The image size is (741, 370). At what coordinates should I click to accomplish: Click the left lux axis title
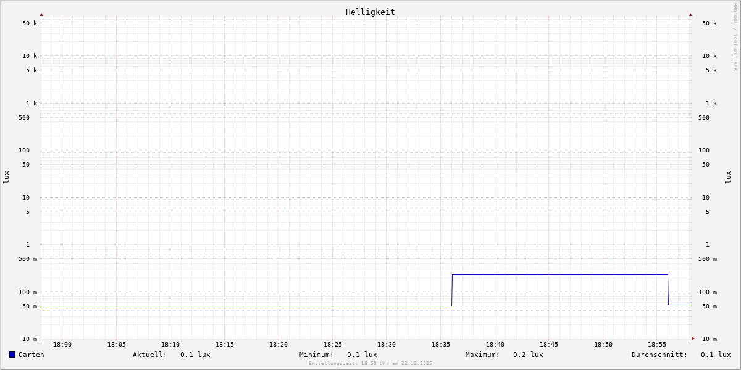(x=6, y=177)
